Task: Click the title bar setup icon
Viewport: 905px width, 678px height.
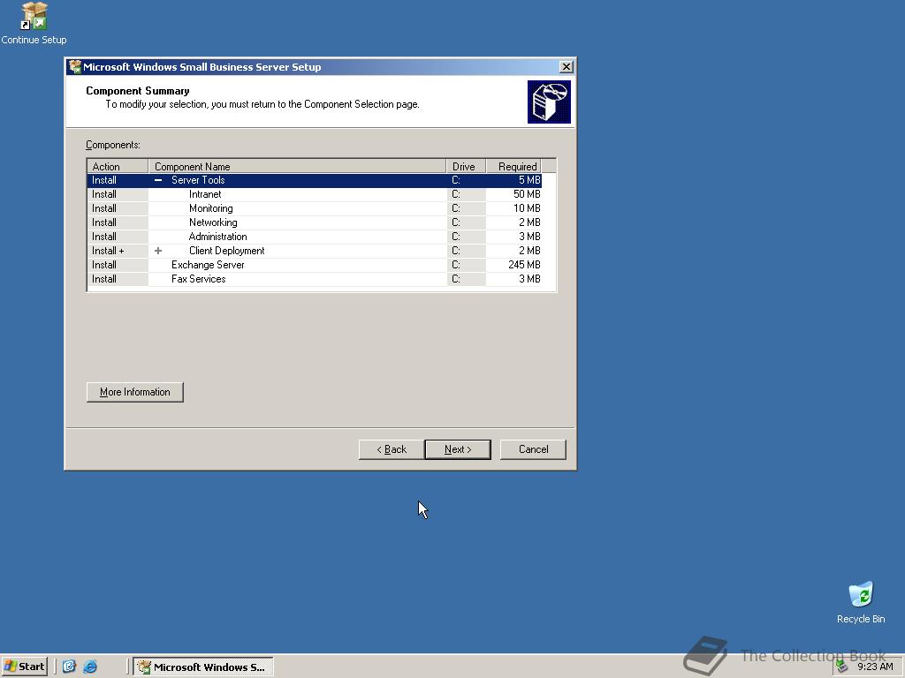Action: (x=74, y=67)
